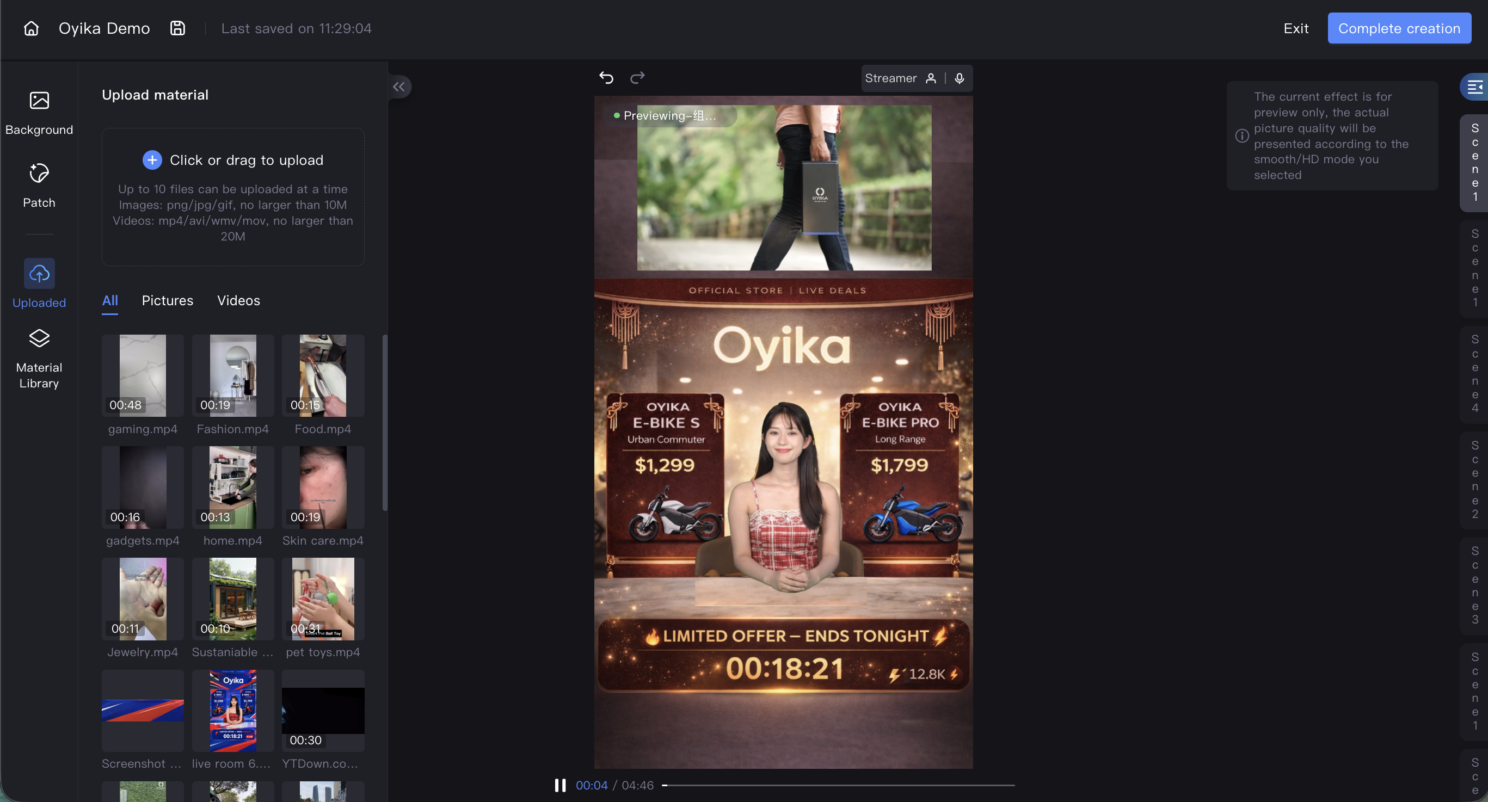1488x802 pixels.
Task: Select the pet toys.mp4 thumbnail
Action: (323, 599)
